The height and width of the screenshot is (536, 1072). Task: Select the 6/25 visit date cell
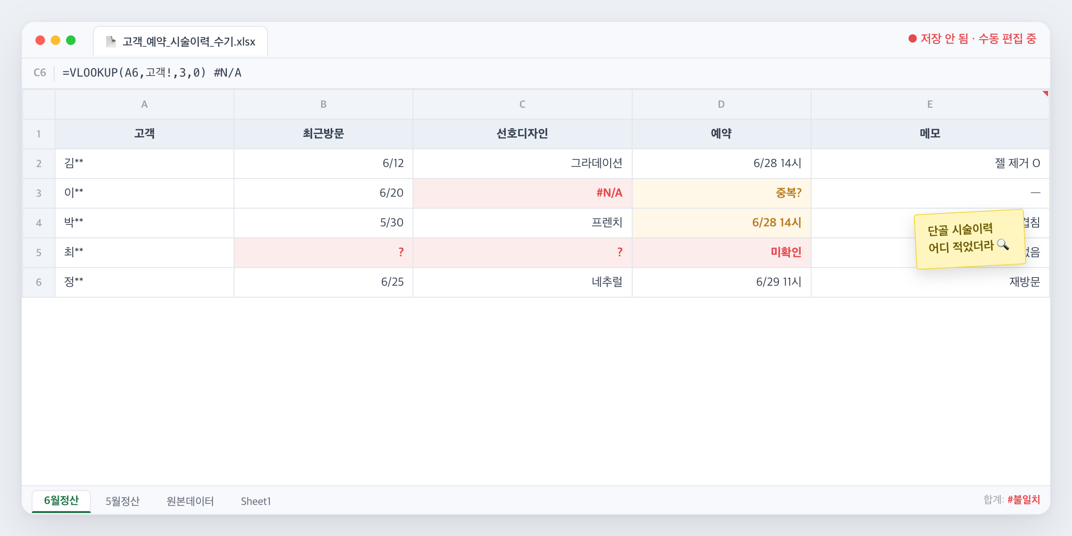tap(324, 282)
